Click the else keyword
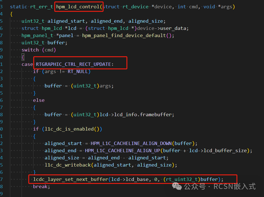This screenshot has height=197, width=264. tap(39, 100)
